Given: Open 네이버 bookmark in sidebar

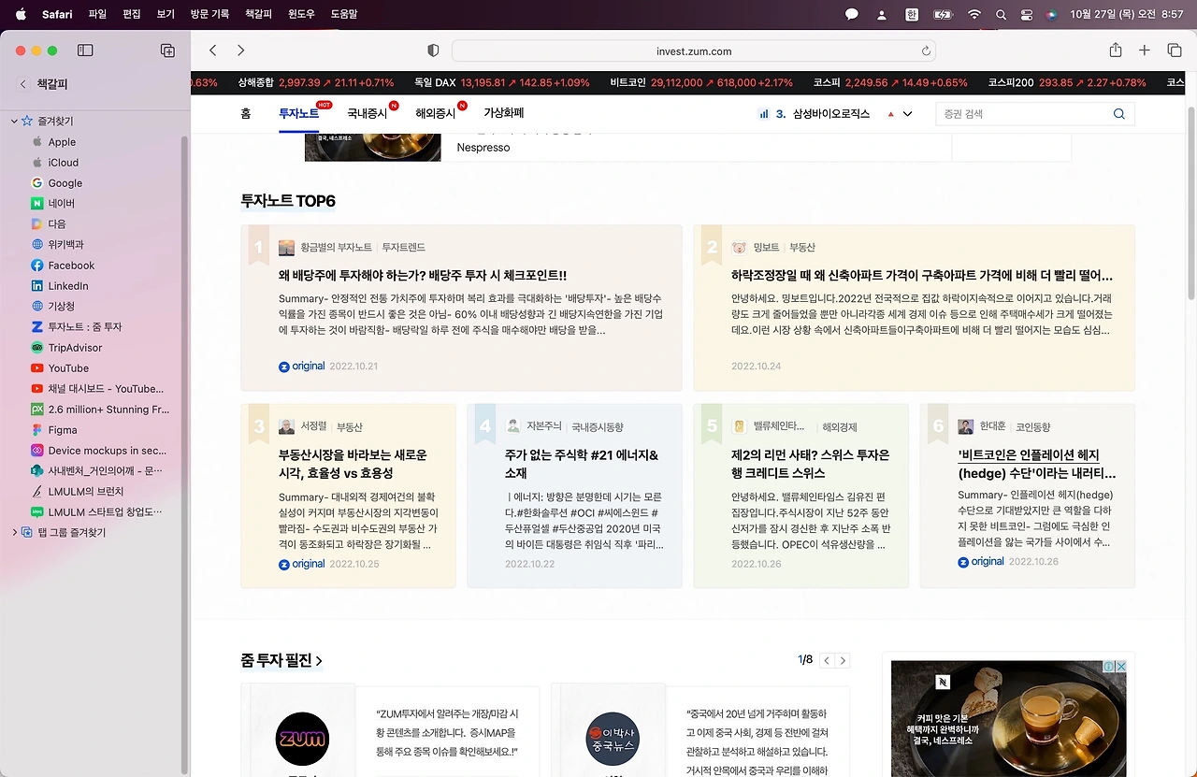Looking at the screenshot, I should point(62,204).
